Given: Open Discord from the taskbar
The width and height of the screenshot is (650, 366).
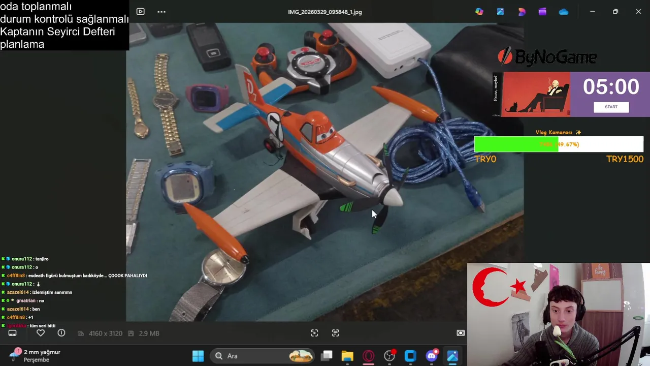Looking at the screenshot, I should pos(432,356).
